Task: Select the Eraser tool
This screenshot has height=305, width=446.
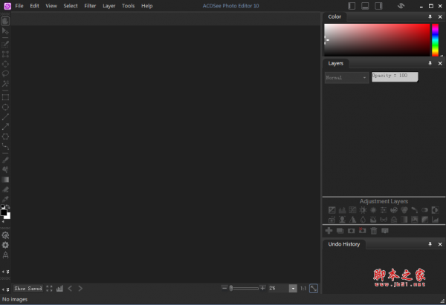Action: [5, 189]
